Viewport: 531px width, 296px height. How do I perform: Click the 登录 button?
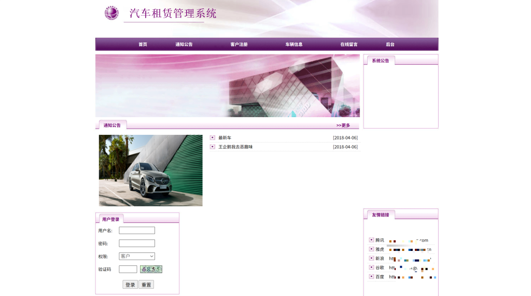point(130,285)
